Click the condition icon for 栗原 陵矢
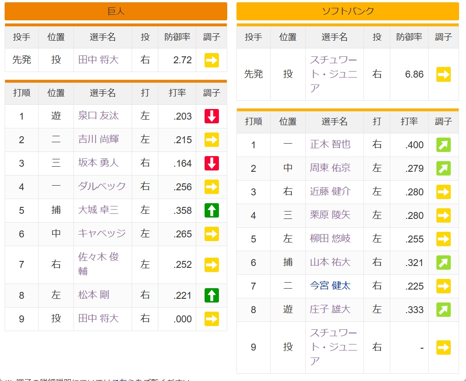Viewport: 466px width, 381px height. coord(443,216)
